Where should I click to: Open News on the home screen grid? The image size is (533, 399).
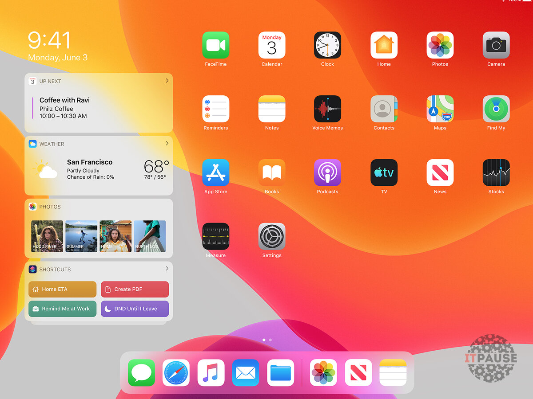click(x=440, y=173)
